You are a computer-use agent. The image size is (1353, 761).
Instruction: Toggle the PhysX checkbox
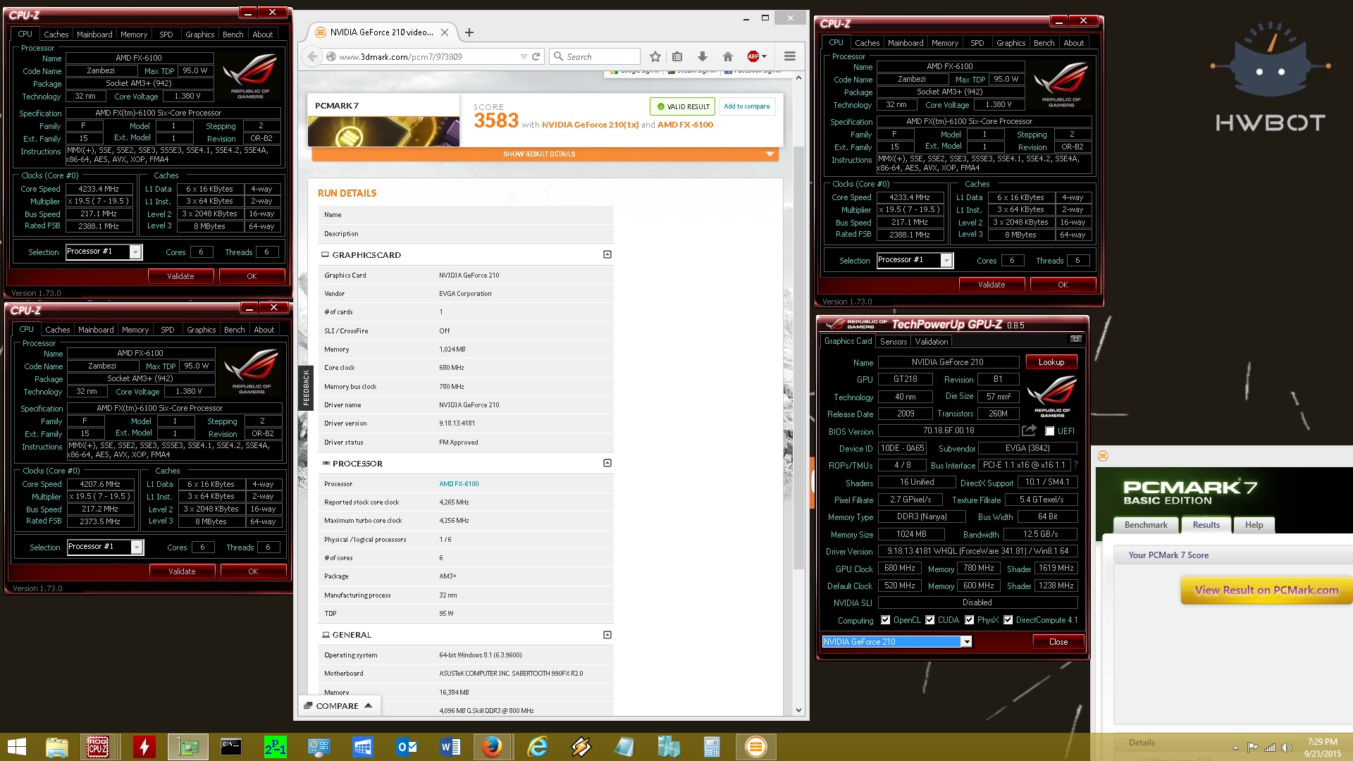pyautogui.click(x=970, y=620)
